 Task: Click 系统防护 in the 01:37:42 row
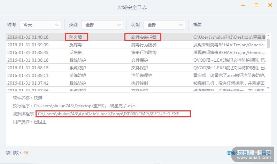(78, 83)
